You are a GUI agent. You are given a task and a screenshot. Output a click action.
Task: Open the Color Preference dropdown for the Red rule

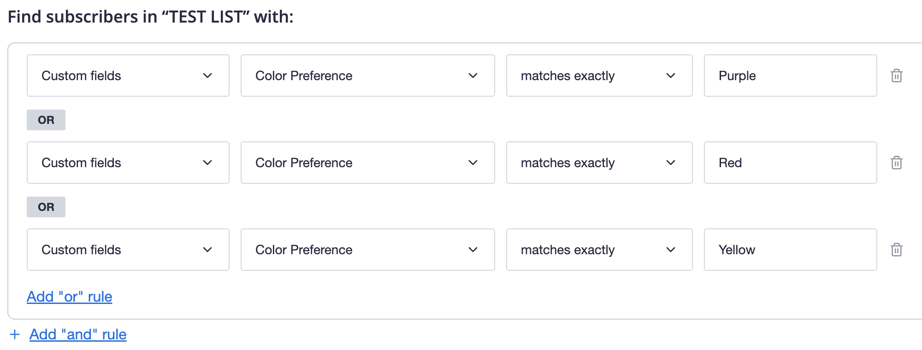[x=367, y=163]
